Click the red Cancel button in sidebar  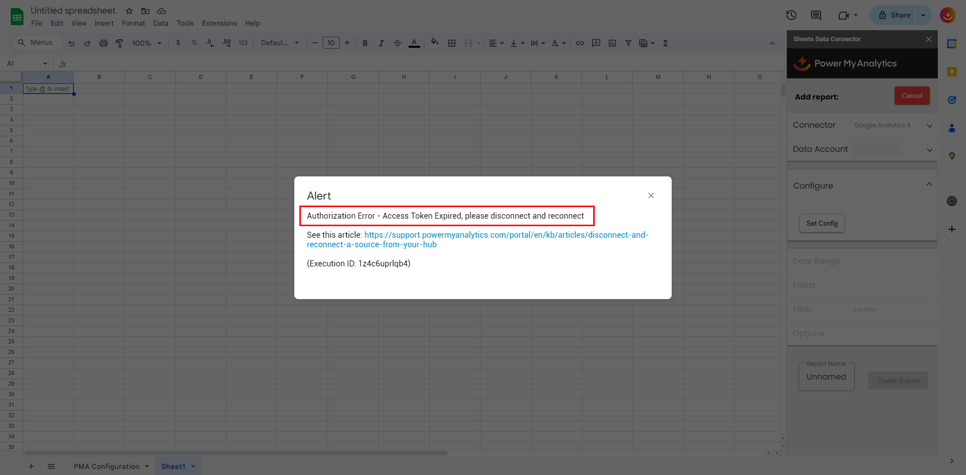point(911,96)
